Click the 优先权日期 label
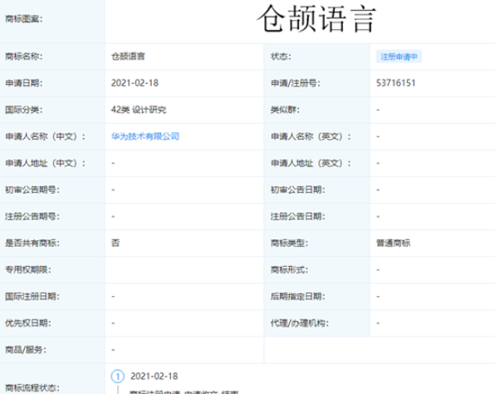Image resolution: width=495 pixels, height=394 pixels. point(27,323)
